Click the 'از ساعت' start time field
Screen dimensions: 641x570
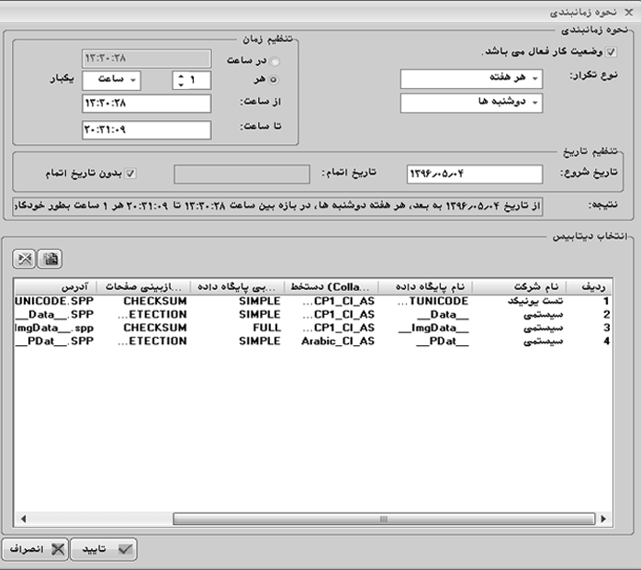[x=146, y=104]
